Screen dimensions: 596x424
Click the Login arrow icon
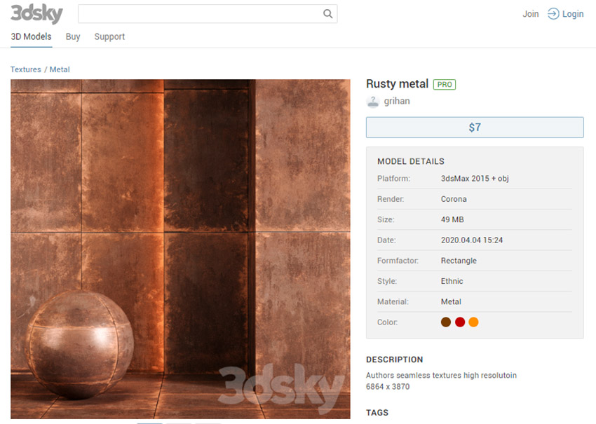click(553, 14)
